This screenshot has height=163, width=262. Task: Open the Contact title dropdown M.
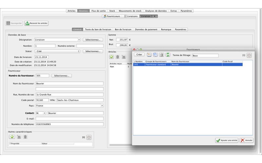(x=45, y=113)
